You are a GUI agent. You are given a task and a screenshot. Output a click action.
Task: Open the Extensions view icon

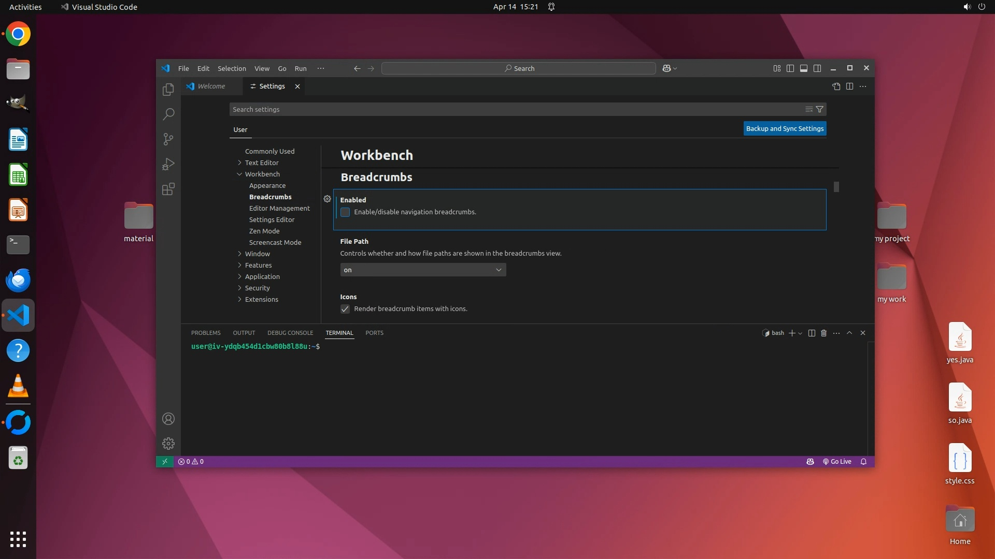168,189
